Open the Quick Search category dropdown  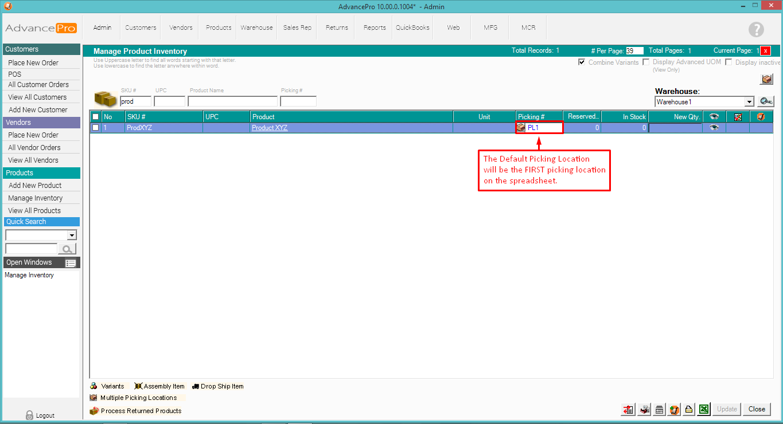pos(72,235)
